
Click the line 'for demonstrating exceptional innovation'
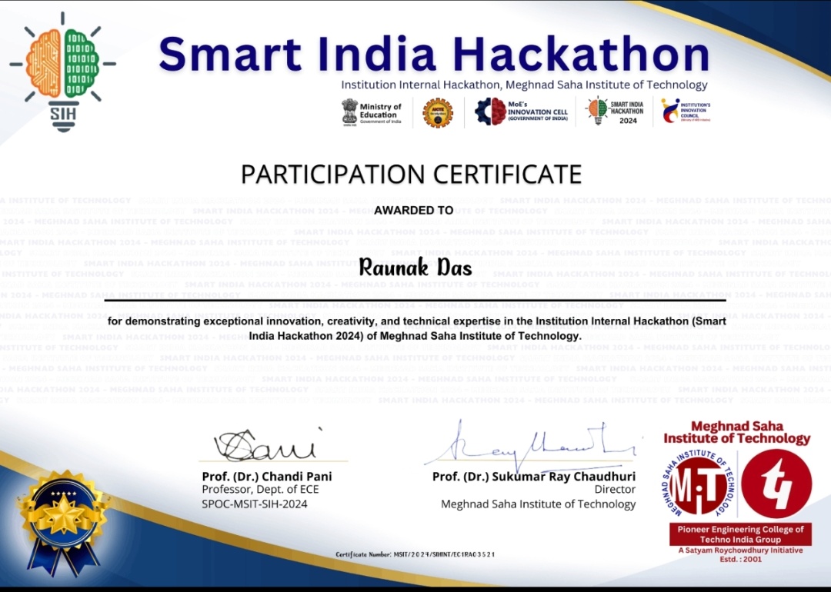tap(416, 321)
